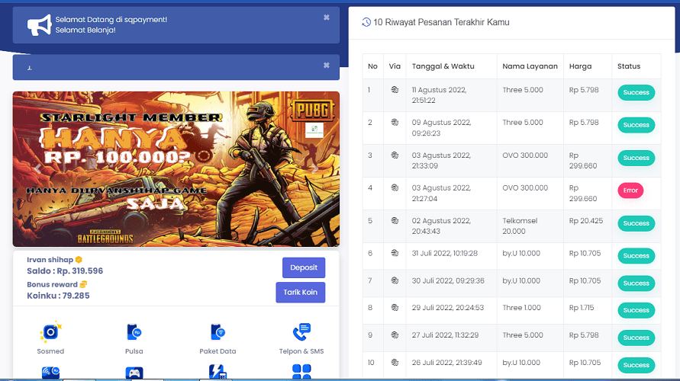Click the Via icon for order 10

(x=395, y=362)
